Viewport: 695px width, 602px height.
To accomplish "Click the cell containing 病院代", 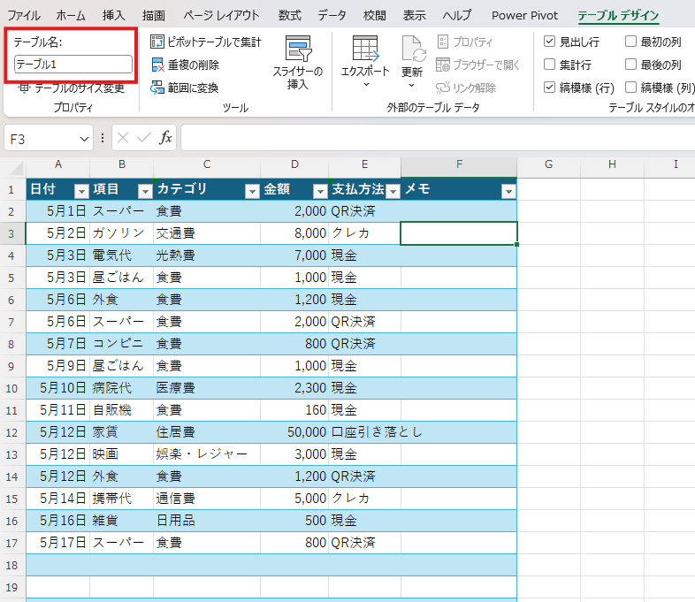I will (x=122, y=388).
